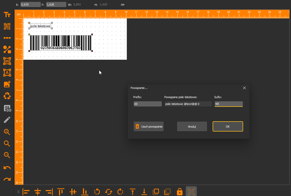Rotate object counterclockwise
This screenshot has width=291, height=196.
tap(97, 192)
